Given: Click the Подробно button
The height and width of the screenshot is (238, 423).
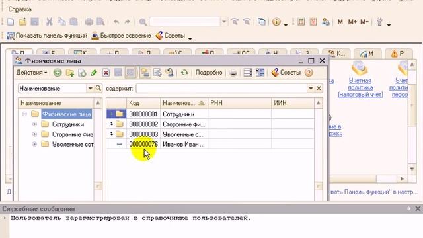Looking at the screenshot, I should coord(209,73).
